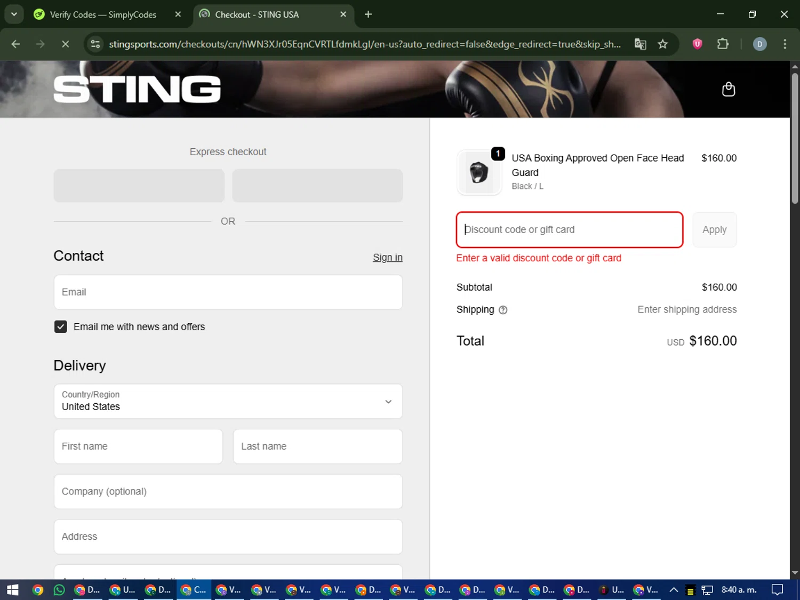The image size is (800, 600).
Task: Click the Apply discount button
Action: pyautogui.click(x=715, y=230)
